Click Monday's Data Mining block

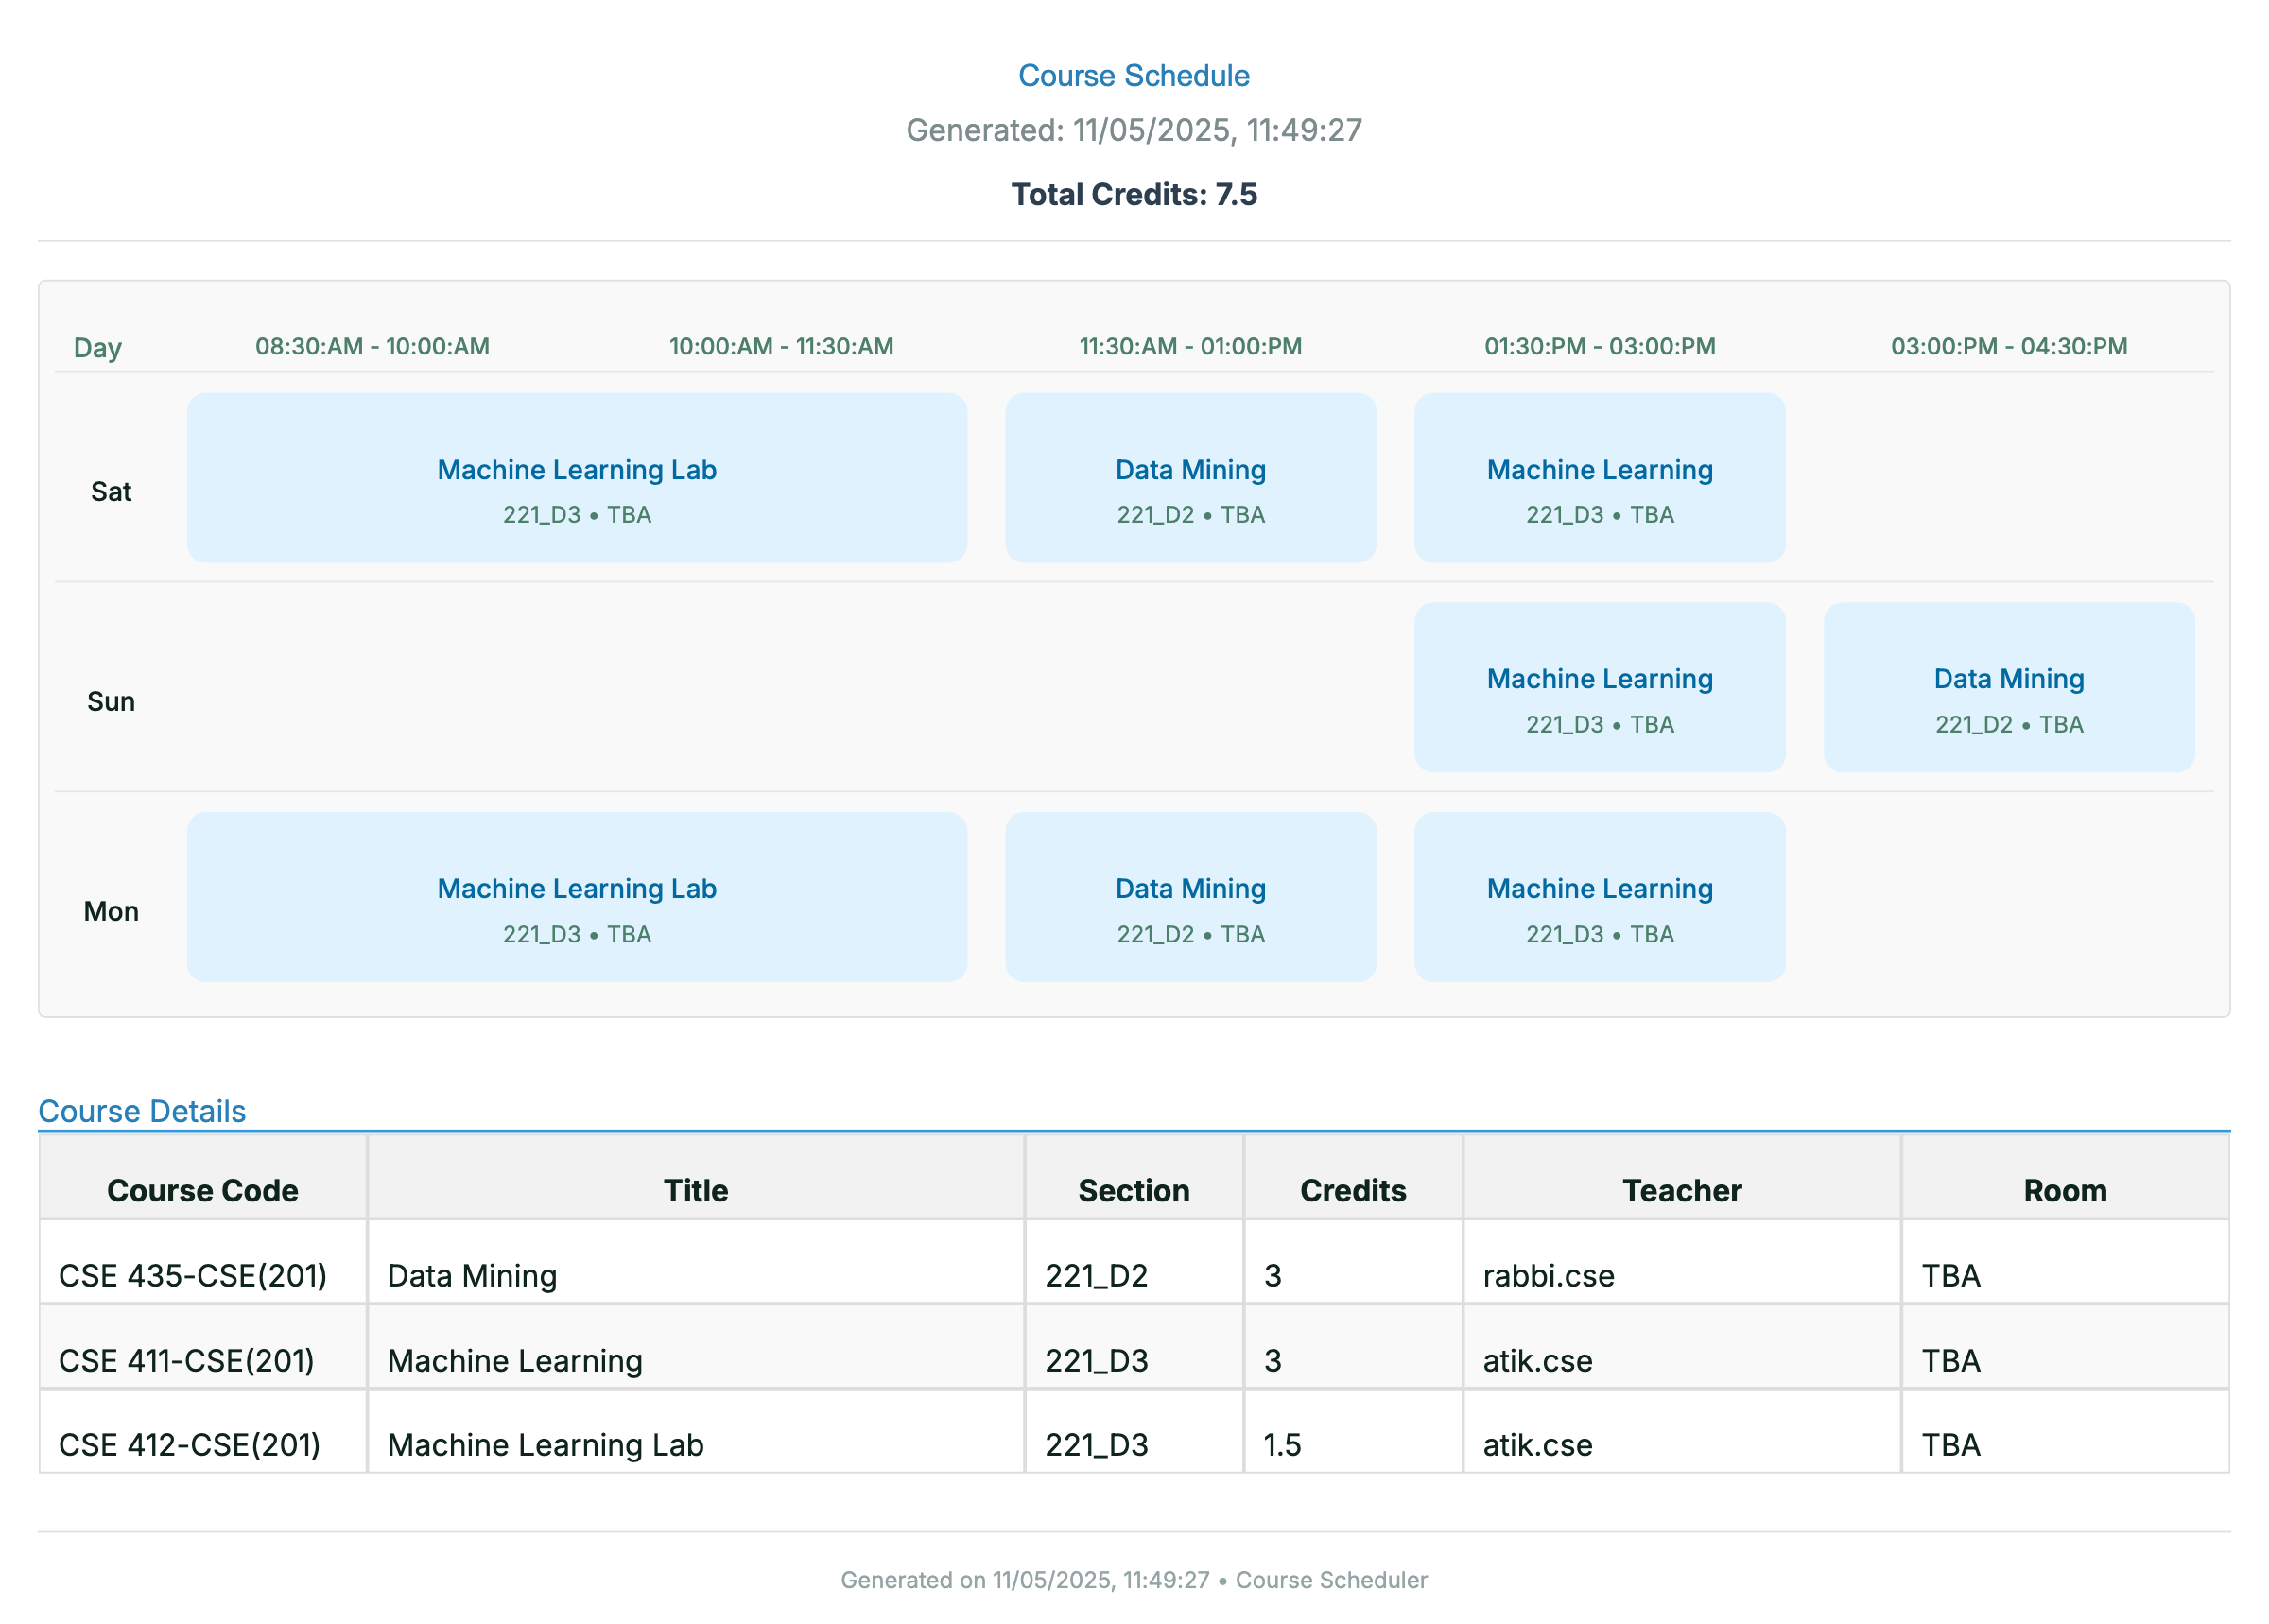pos(1190,897)
